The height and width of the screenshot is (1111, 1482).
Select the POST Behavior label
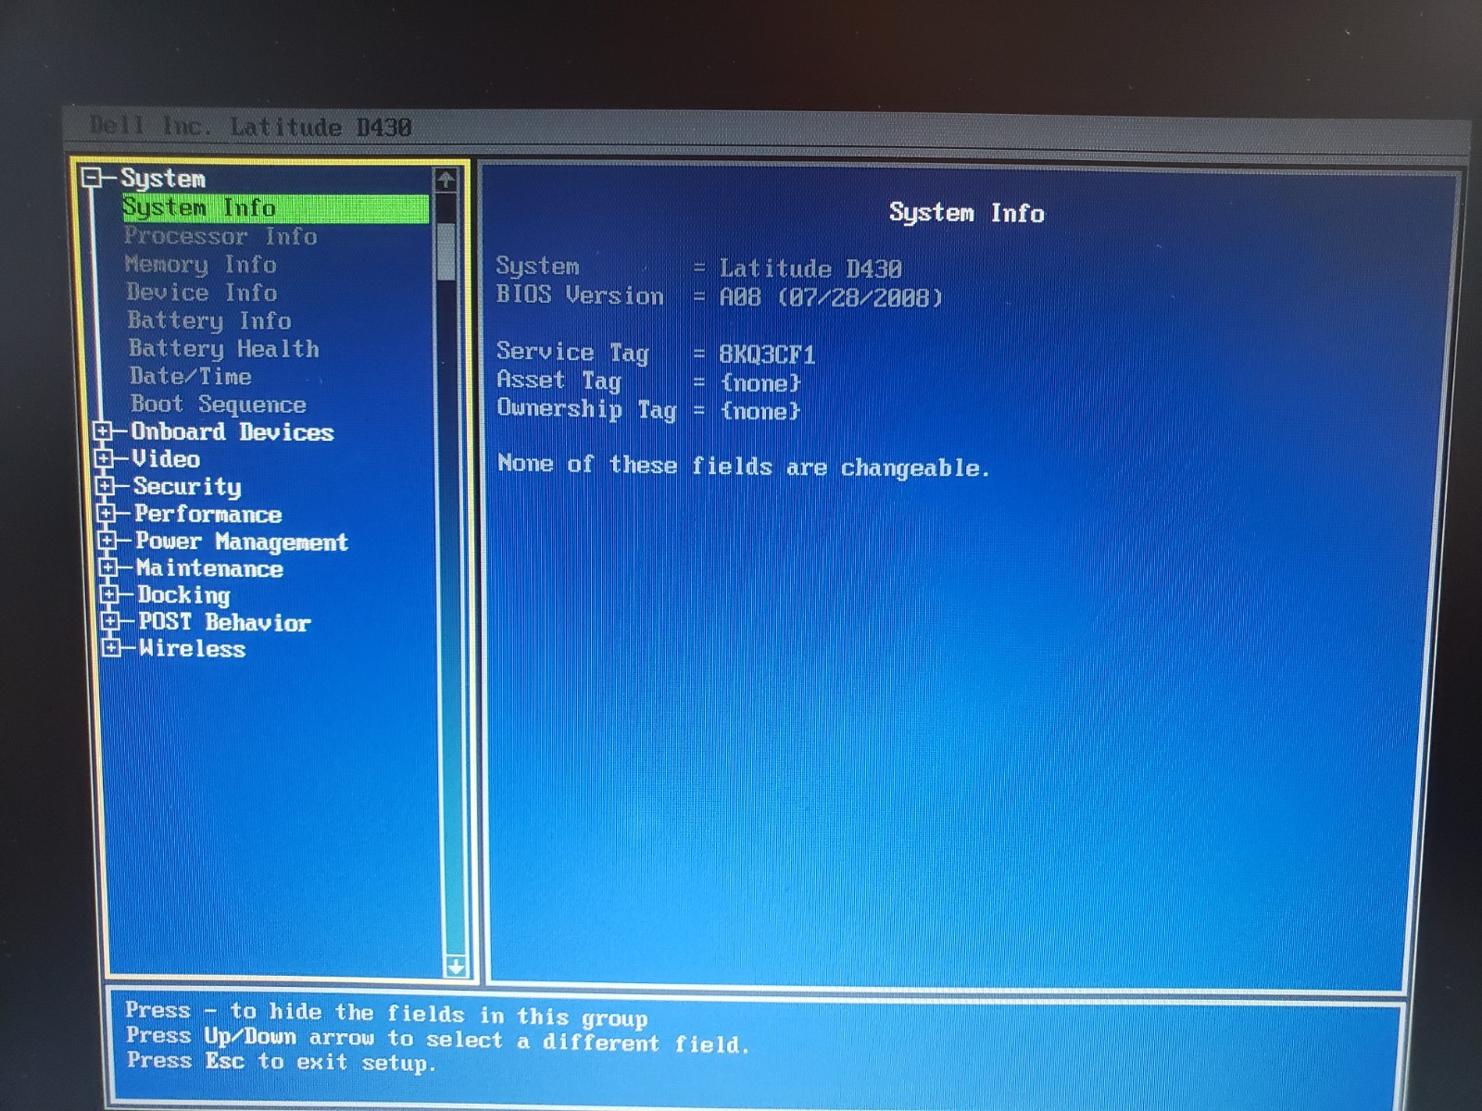click(225, 622)
